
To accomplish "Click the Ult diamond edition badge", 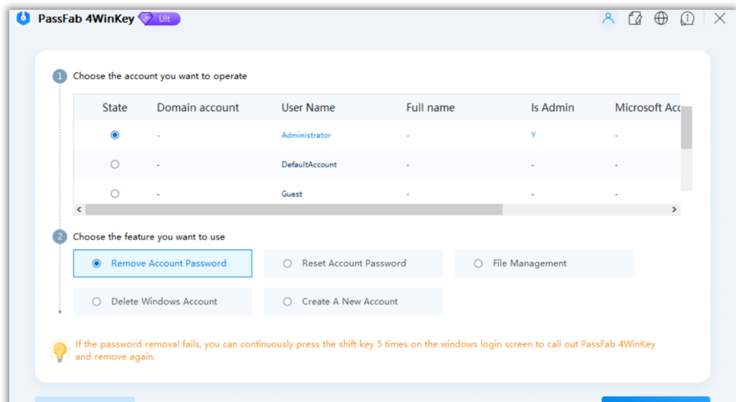I will point(159,19).
